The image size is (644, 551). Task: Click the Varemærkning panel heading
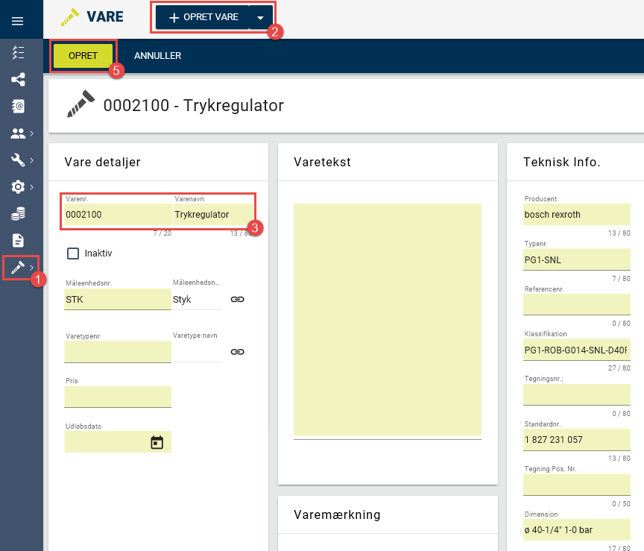click(337, 514)
